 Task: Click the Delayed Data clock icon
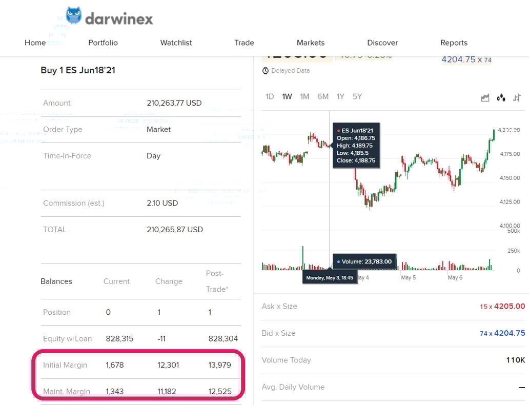(x=266, y=71)
